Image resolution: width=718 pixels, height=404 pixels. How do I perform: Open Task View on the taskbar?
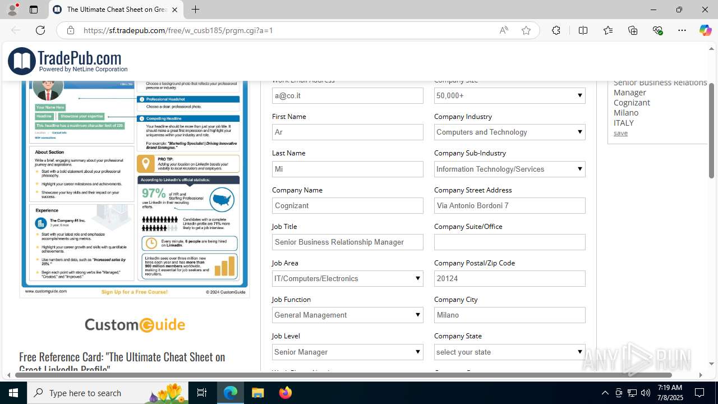(202, 393)
